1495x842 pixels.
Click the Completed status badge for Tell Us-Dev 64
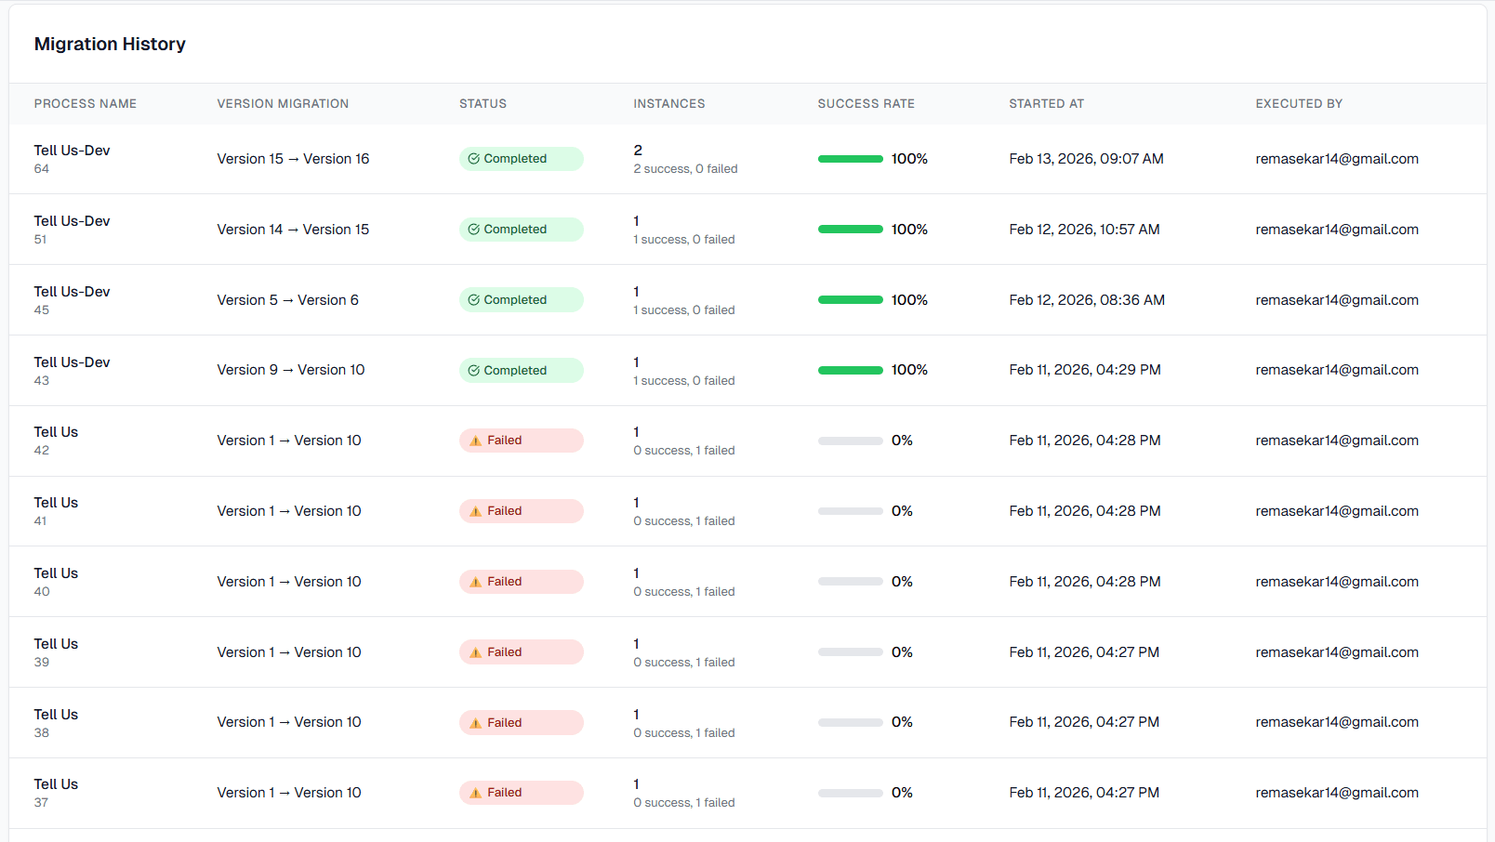coord(521,159)
